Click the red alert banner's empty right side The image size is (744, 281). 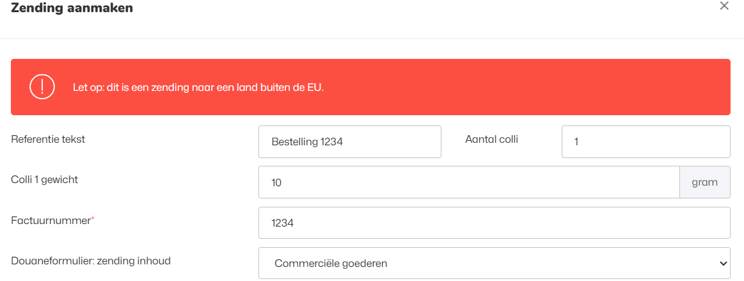(544, 87)
